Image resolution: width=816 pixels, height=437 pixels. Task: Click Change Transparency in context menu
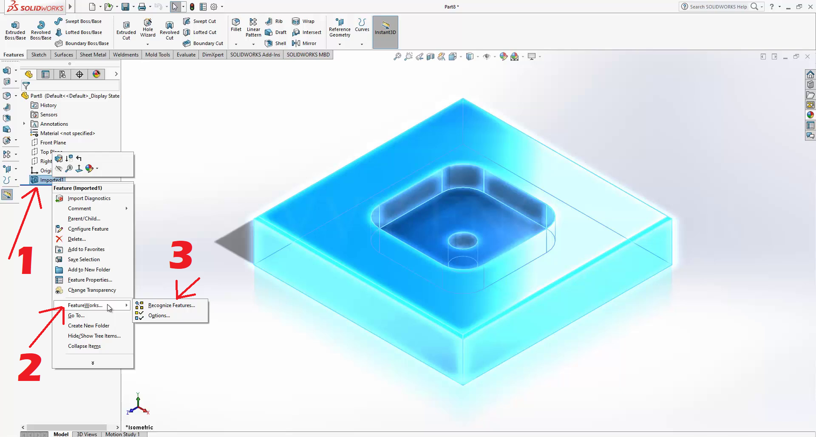click(x=92, y=290)
